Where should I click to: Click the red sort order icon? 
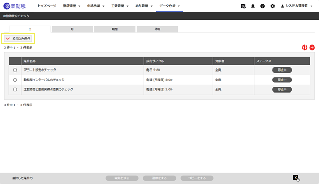305,48
